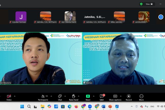165x110 pixels.
Task: Minimize the Zoom window
Action: coord(160,4)
